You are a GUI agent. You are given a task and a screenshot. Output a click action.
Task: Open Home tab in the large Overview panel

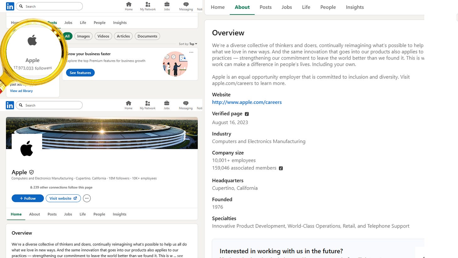click(x=218, y=7)
